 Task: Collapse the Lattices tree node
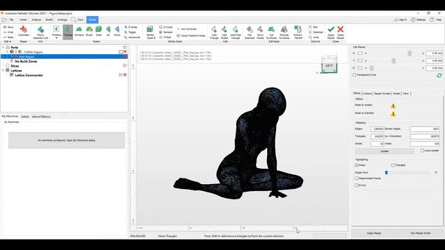coord(3,70)
